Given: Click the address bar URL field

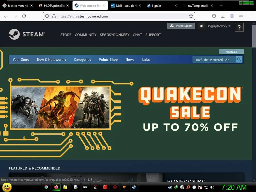Looking at the screenshot, I should pyautogui.click(x=119, y=16).
